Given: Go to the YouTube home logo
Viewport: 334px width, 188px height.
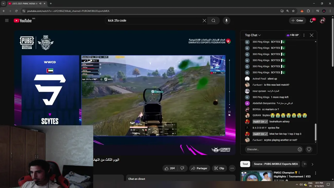Looking at the screenshot, I should [23, 21].
